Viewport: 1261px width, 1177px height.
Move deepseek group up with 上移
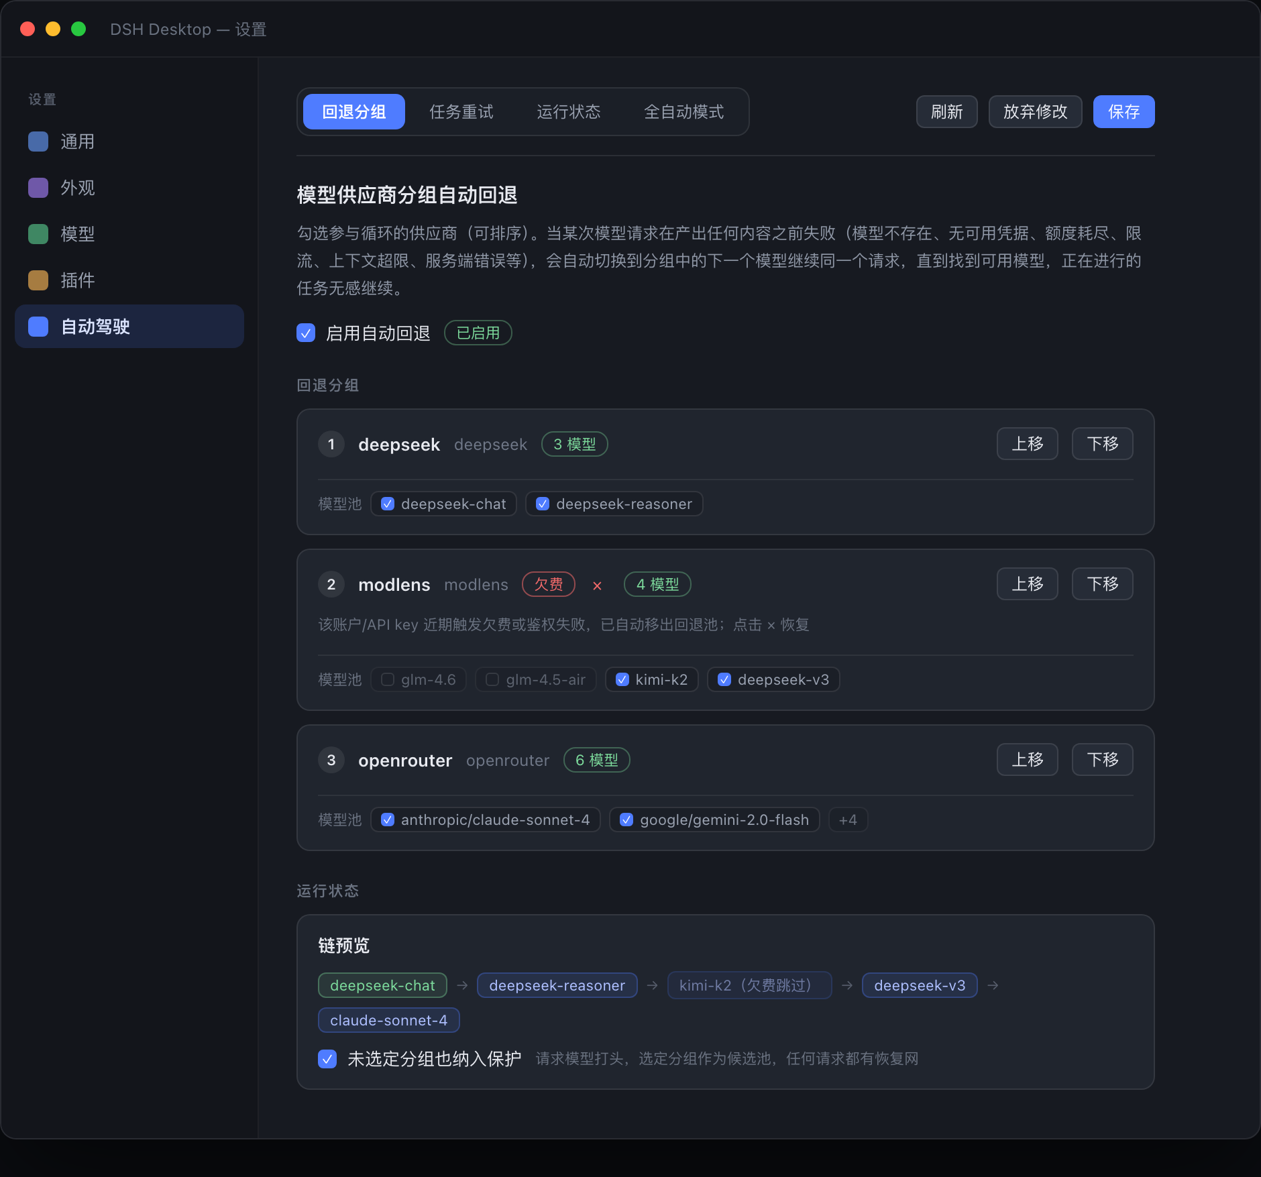(x=1027, y=443)
